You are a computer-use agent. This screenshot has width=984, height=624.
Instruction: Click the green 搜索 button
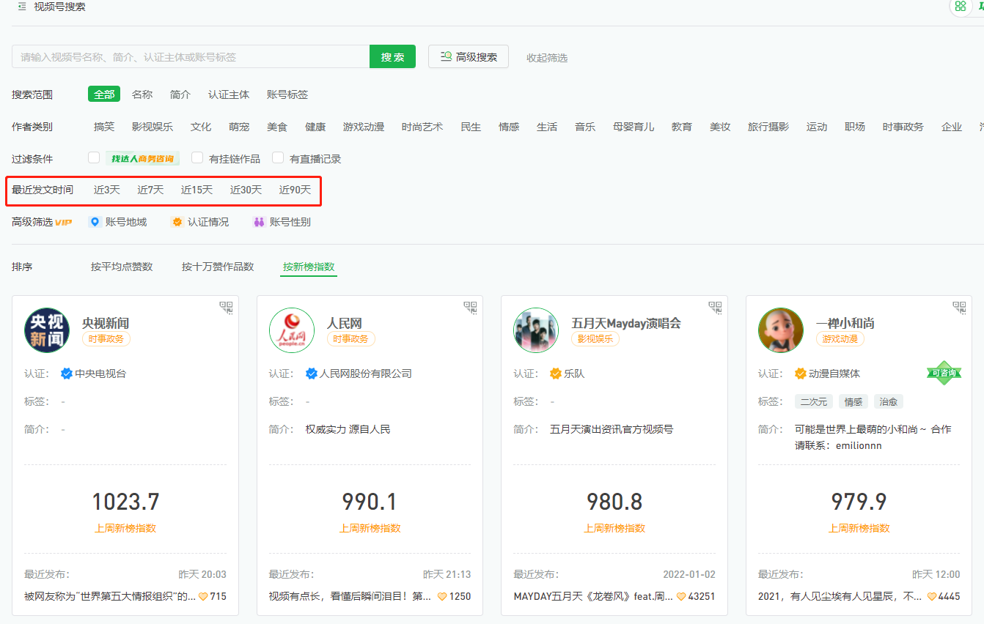392,56
